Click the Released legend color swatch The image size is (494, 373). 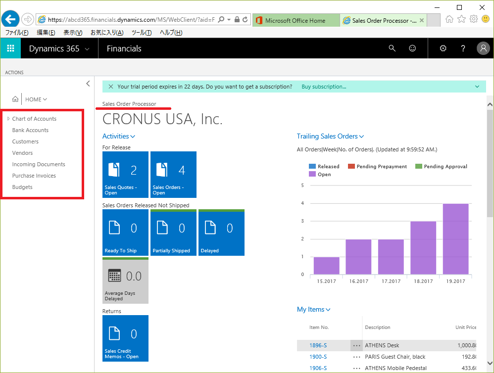point(312,166)
